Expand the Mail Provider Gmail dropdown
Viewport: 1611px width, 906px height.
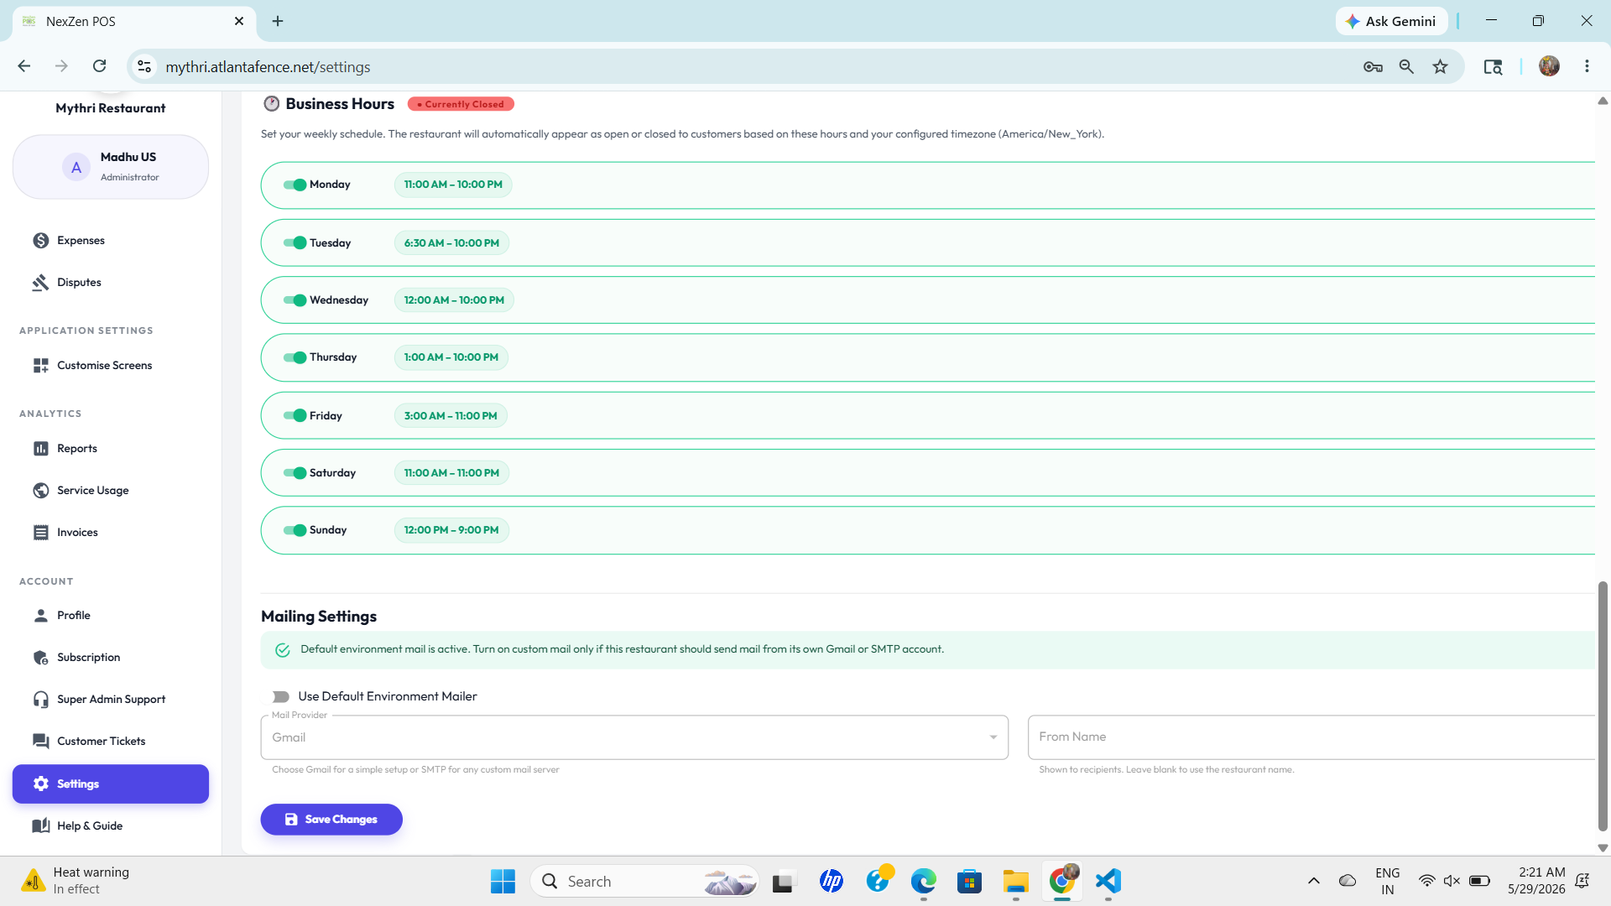pos(634,737)
